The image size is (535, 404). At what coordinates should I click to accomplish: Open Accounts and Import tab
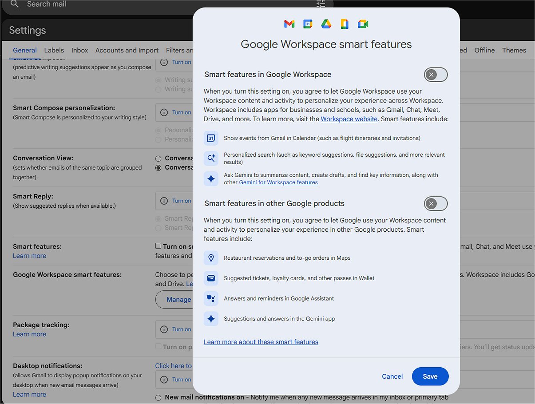[x=127, y=50]
